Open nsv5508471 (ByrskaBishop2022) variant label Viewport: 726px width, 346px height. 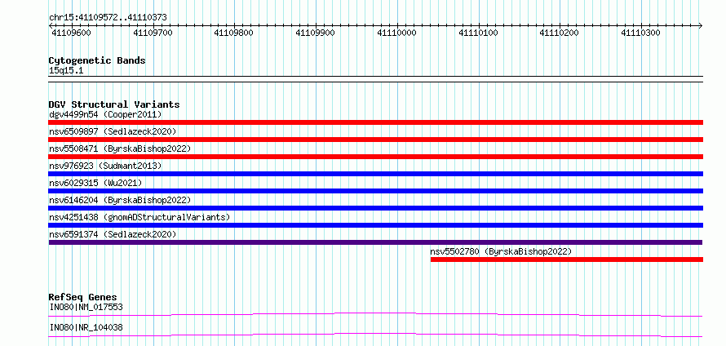click(120, 149)
